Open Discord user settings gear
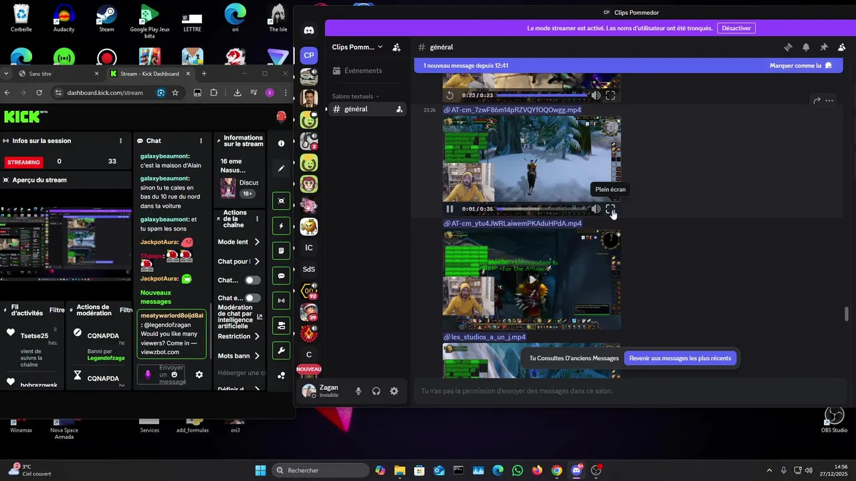 coord(394,391)
